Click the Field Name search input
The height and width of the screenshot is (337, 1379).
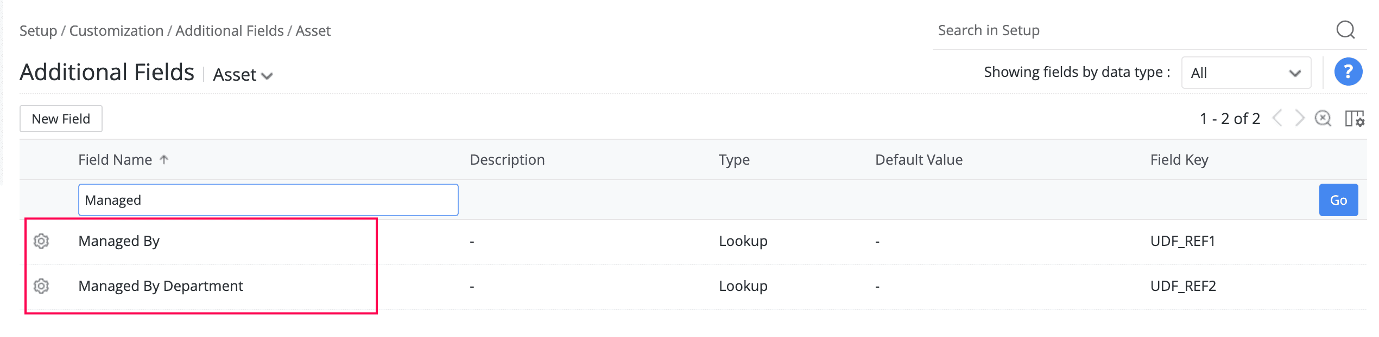268,200
